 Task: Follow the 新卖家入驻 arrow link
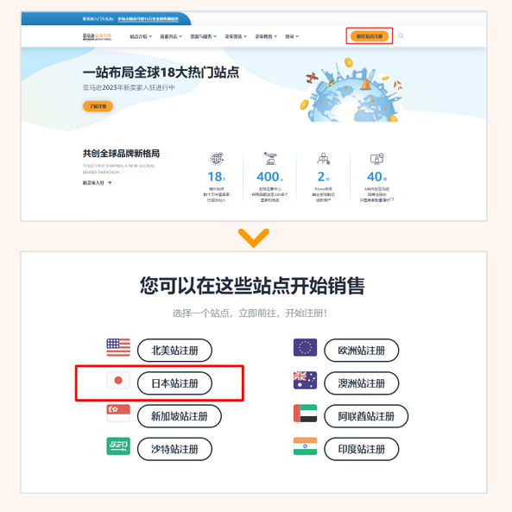tap(97, 183)
